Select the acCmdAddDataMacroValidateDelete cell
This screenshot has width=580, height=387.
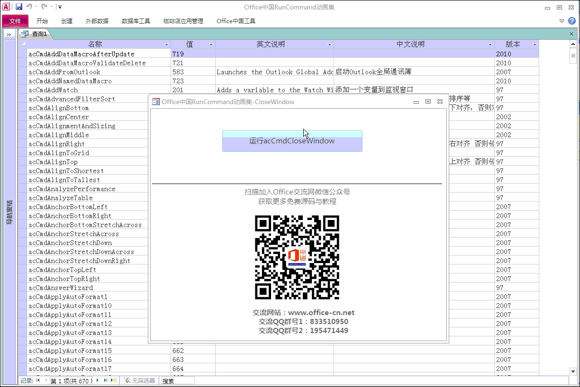[99, 63]
